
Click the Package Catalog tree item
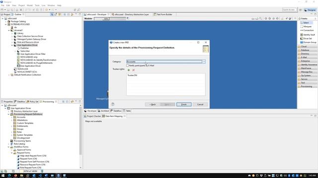[18, 21]
